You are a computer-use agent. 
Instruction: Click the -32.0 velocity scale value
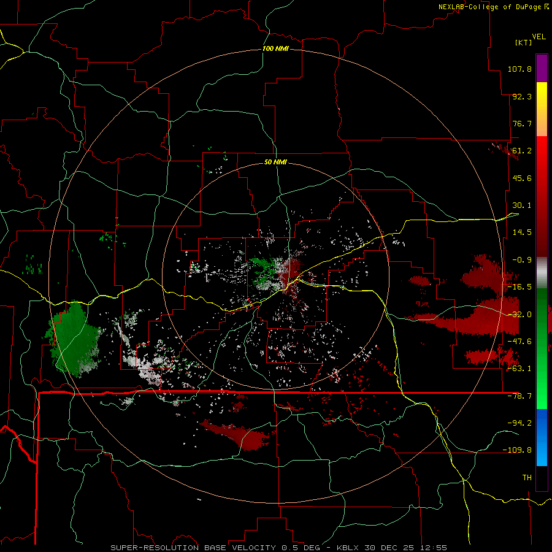coord(519,315)
